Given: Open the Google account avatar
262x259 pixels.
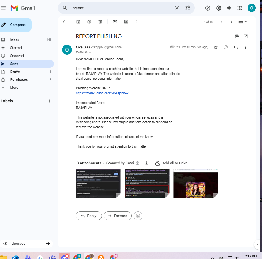Looking at the screenshot, I should [251, 8].
